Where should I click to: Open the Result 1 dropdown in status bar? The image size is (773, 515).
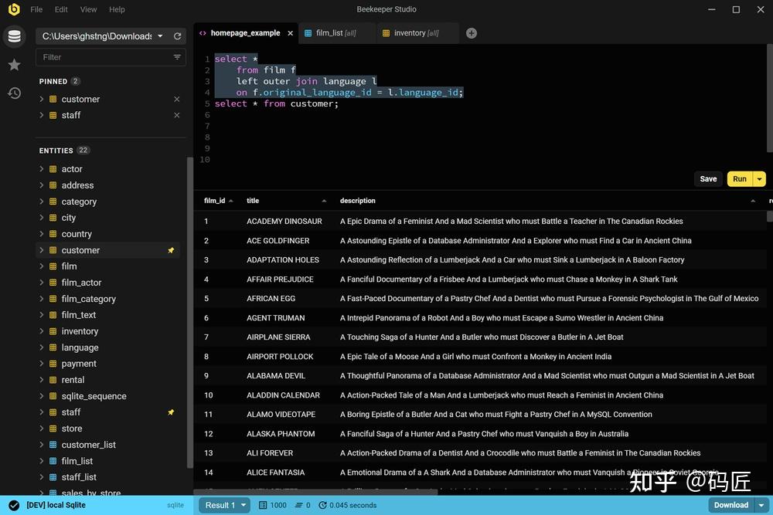223,504
